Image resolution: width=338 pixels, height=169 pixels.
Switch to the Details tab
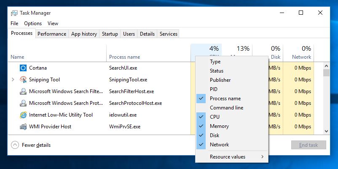[147, 34]
